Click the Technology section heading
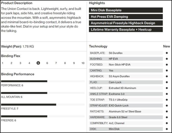 click(98, 46)
